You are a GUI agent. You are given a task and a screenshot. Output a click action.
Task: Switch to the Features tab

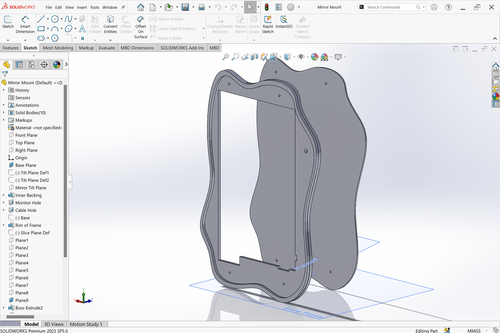pyautogui.click(x=10, y=48)
